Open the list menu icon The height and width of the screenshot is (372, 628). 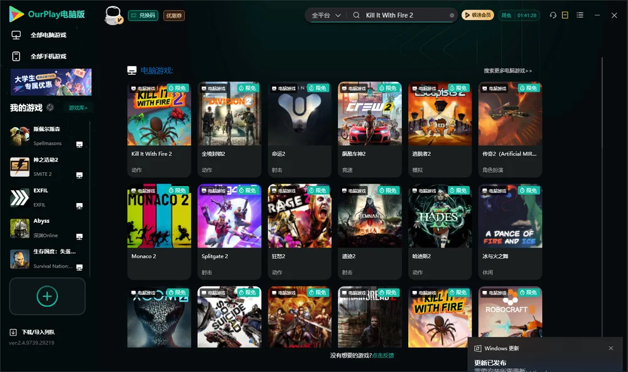[580, 15]
